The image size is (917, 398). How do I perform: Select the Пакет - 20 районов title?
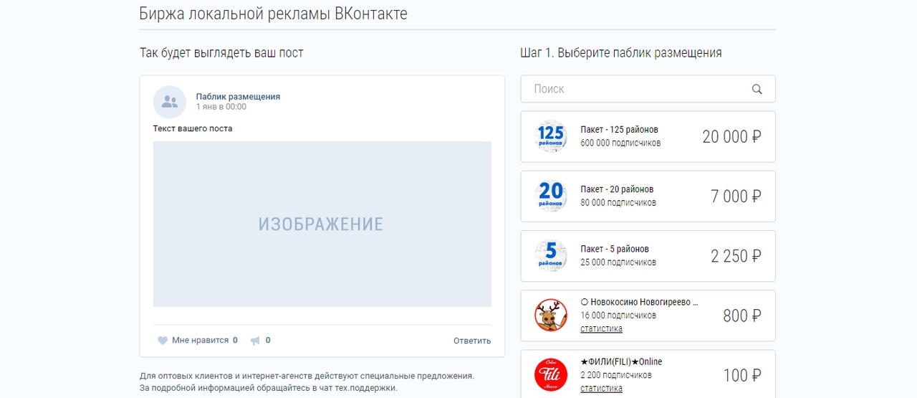pos(617,189)
